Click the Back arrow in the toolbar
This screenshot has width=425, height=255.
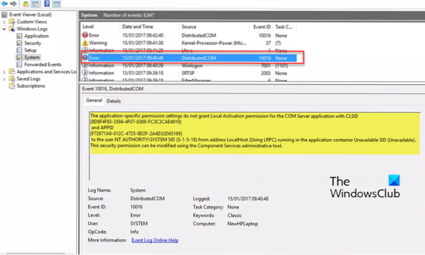[4, 4]
